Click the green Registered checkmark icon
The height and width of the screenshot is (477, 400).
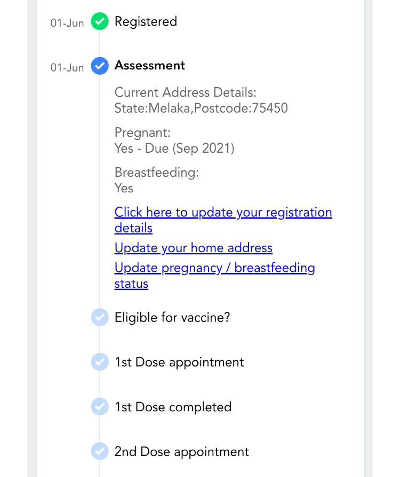pos(100,22)
